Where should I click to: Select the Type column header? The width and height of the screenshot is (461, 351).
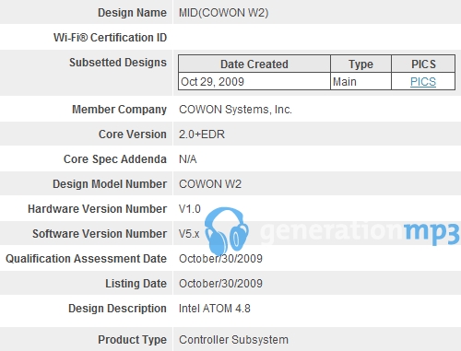pos(361,64)
